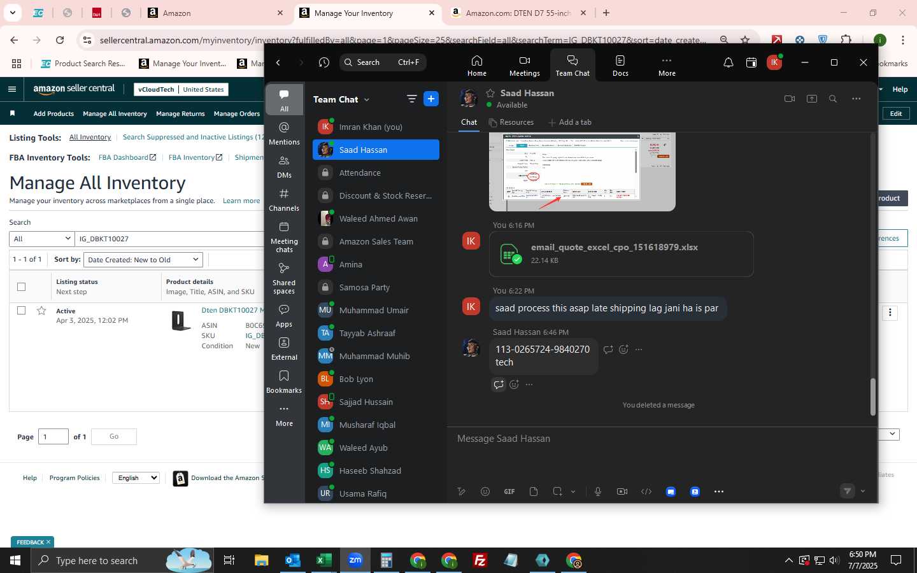Viewport: 917px width, 573px height.
Task: Open Amazon Sales Team channel
Action: (376, 241)
